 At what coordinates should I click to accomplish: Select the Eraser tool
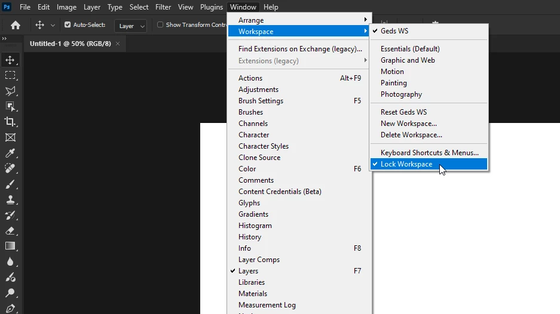(x=10, y=230)
